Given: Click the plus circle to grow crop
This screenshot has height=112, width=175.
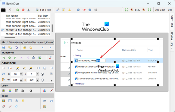Looking at the screenshot, I should (x=42, y=74).
